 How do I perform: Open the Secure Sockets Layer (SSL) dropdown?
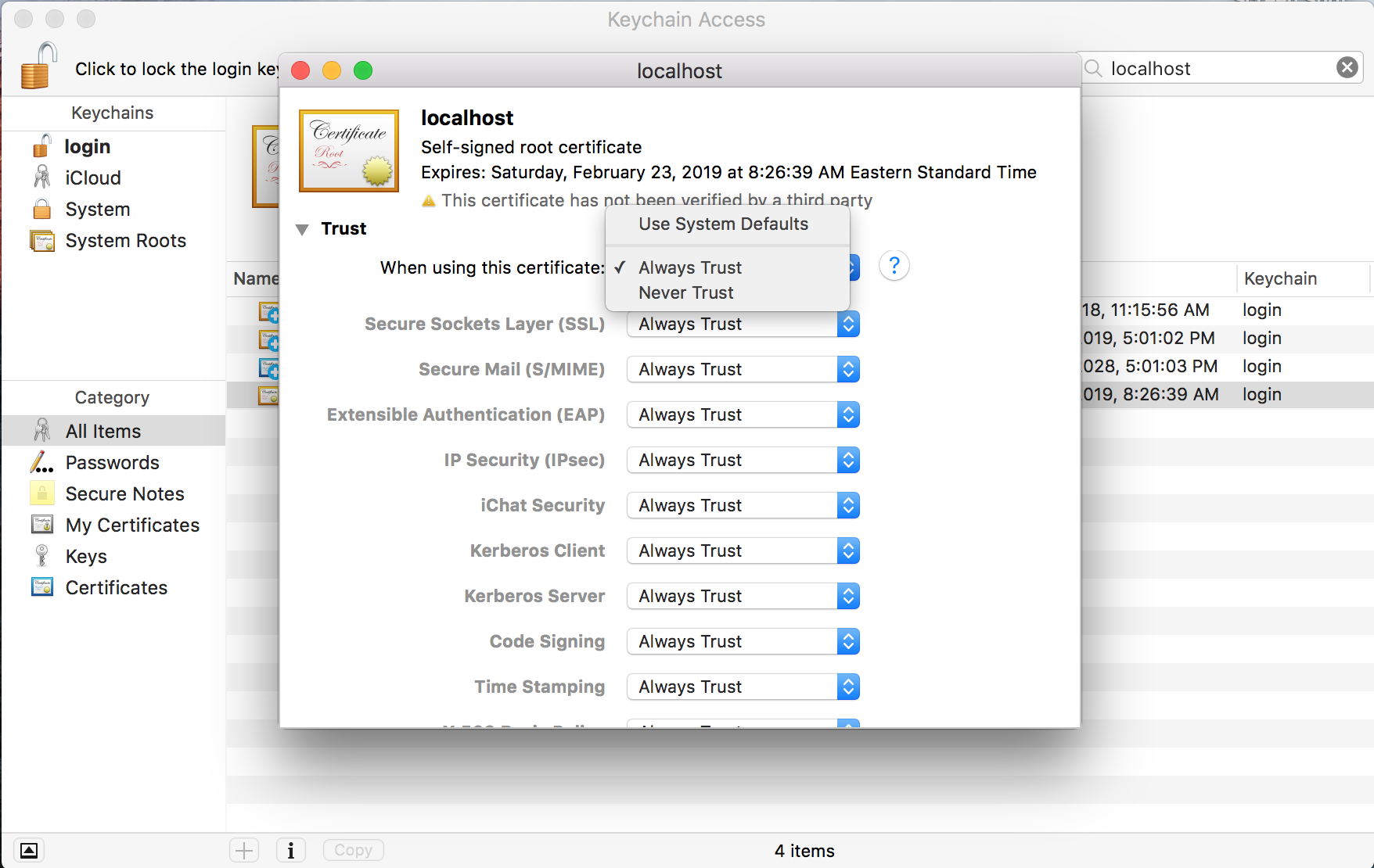743,325
